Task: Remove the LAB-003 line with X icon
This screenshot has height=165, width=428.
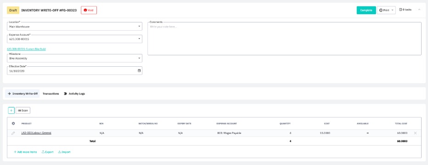Action: [415, 133]
